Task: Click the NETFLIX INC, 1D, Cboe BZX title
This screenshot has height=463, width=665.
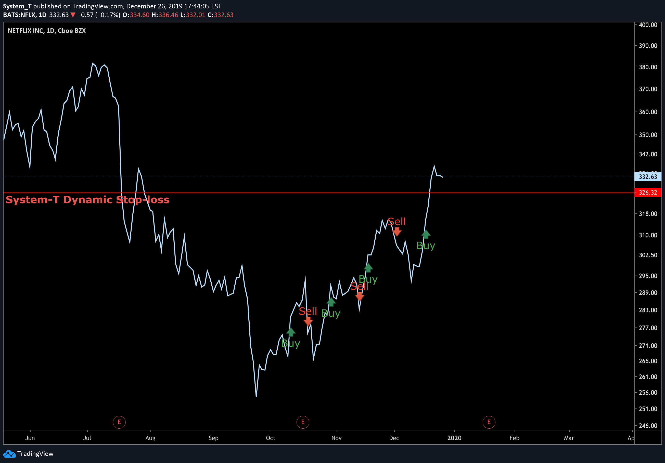Action: 47,31
